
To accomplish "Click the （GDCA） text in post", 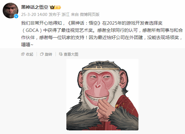I will coord(32,30).
